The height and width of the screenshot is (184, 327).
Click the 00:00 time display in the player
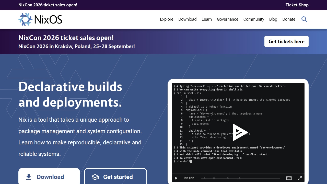[189, 178]
